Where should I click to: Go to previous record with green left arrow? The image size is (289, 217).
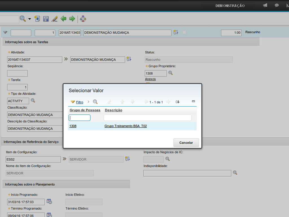[x=64, y=19]
